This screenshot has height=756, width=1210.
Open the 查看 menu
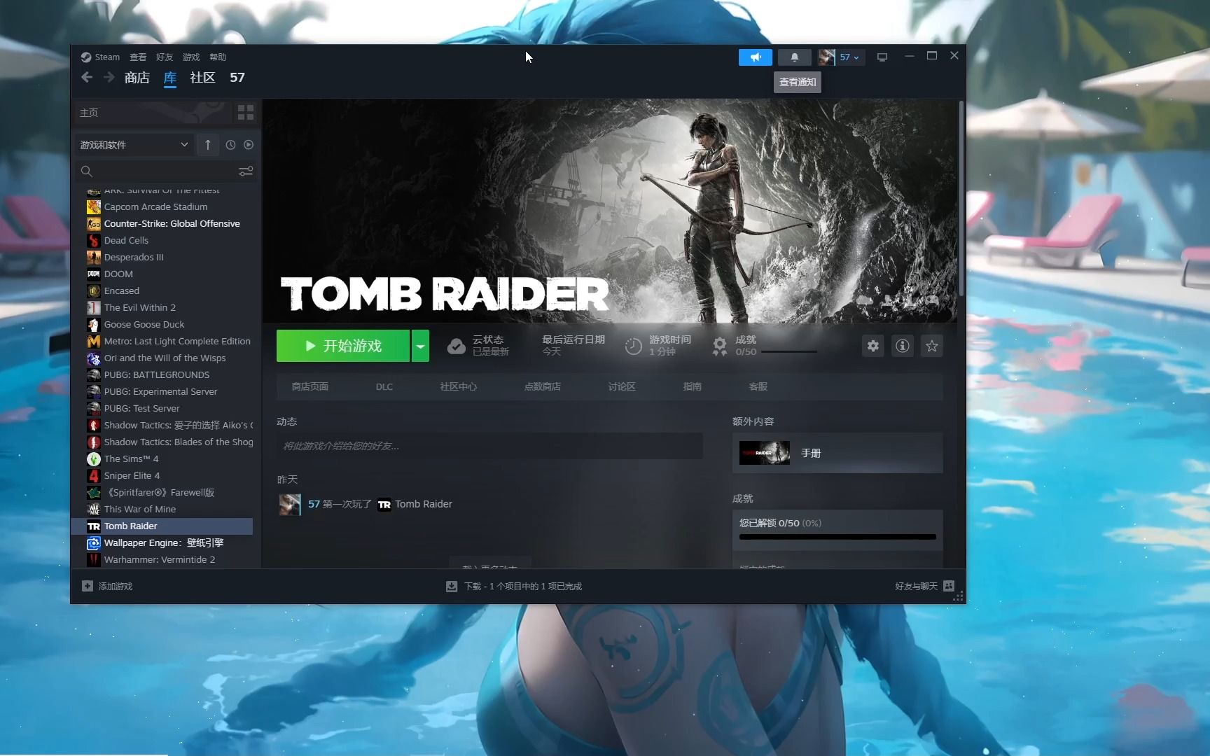(138, 57)
